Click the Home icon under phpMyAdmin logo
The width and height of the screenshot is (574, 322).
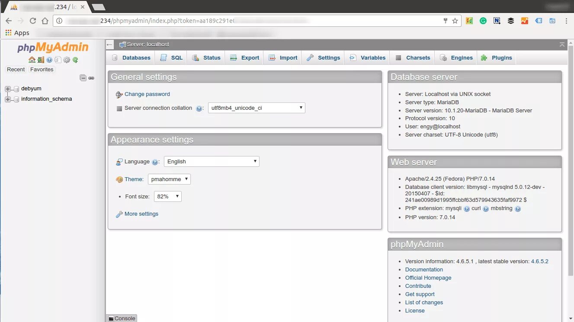[x=32, y=60]
